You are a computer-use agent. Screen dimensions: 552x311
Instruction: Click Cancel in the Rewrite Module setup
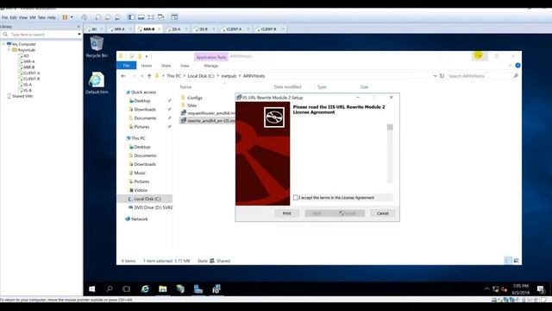point(382,213)
